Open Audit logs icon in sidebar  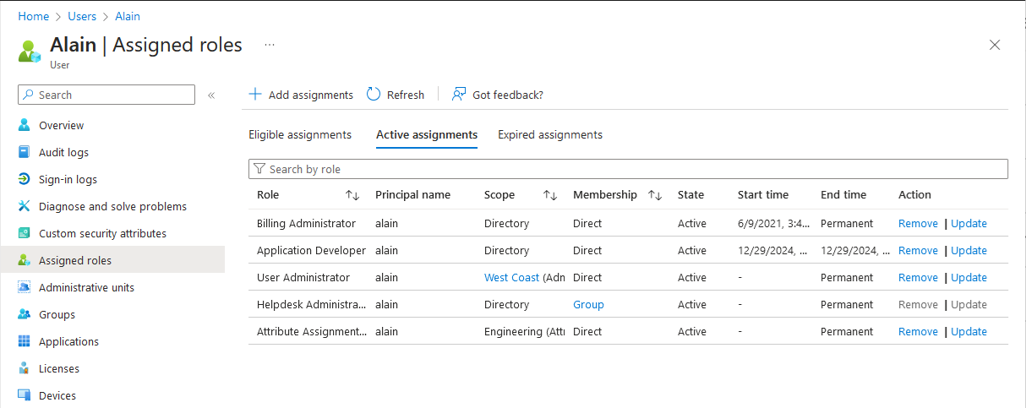tap(24, 152)
